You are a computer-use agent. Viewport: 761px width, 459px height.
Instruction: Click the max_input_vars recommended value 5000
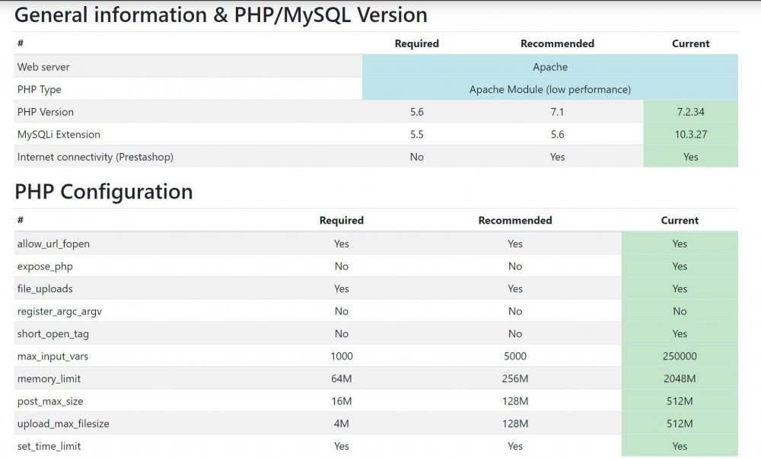[515, 356]
